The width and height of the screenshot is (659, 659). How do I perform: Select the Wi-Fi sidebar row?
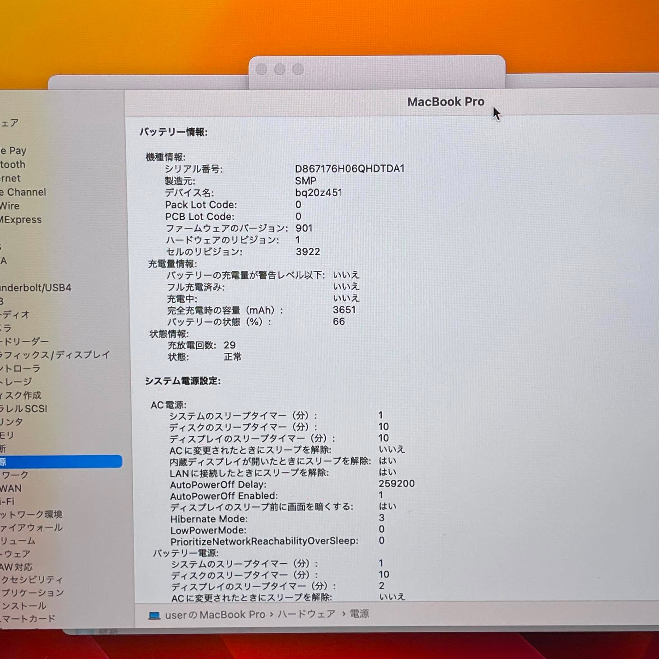click(7, 501)
